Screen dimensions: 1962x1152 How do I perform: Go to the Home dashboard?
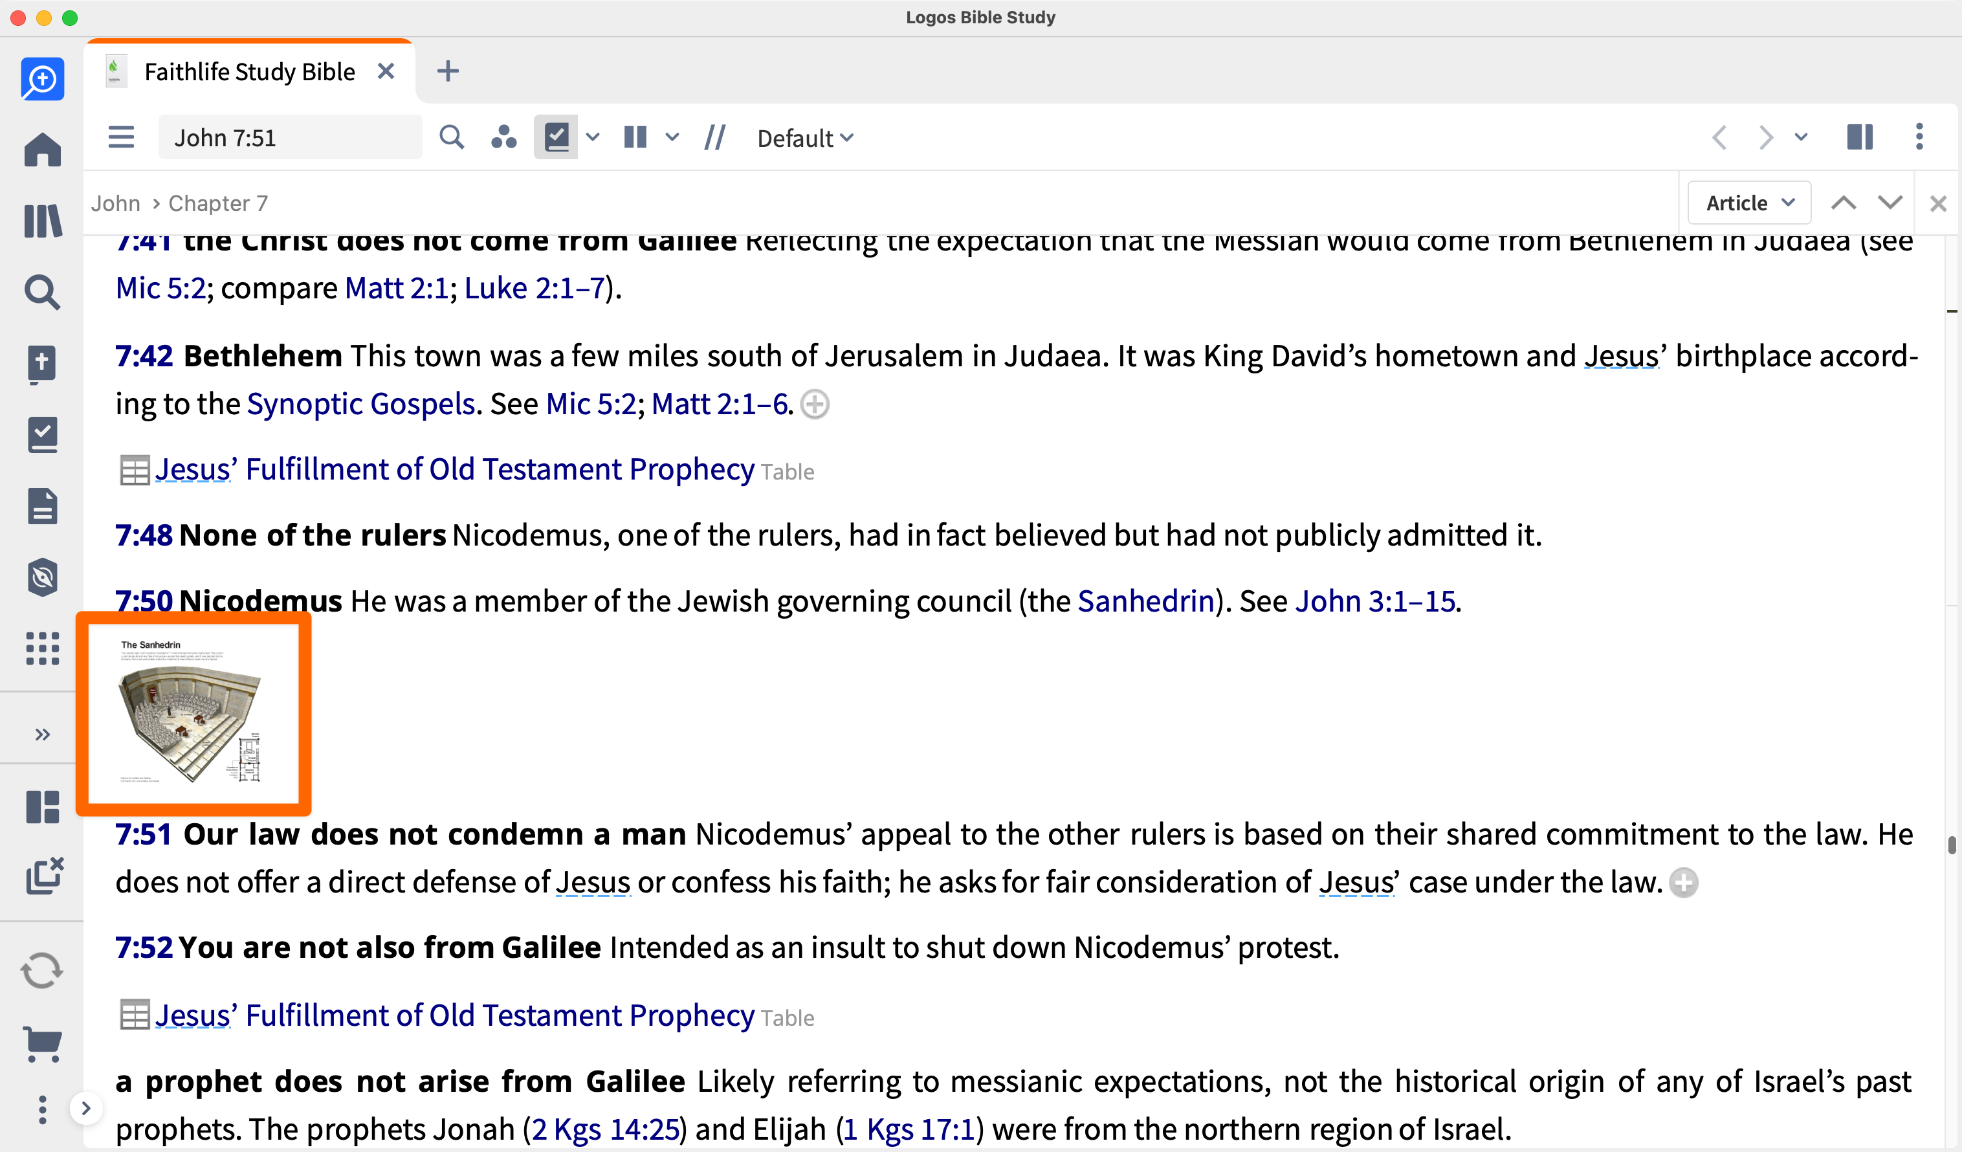pyautogui.click(x=42, y=150)
